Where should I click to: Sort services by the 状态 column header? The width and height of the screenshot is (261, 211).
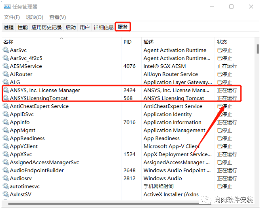[x=235, y=42]
